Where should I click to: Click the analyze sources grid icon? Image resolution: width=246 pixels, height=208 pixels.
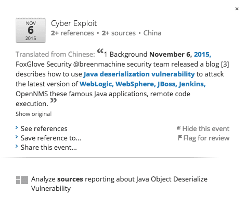[22, 180]
